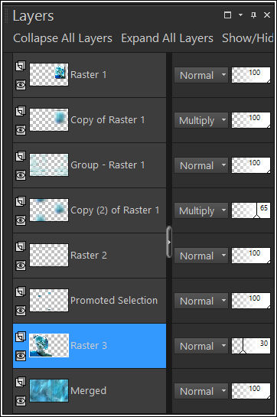Hide the Raster 1 layer eye icon
Screen dimensions: 277x417
click(21, 85)
